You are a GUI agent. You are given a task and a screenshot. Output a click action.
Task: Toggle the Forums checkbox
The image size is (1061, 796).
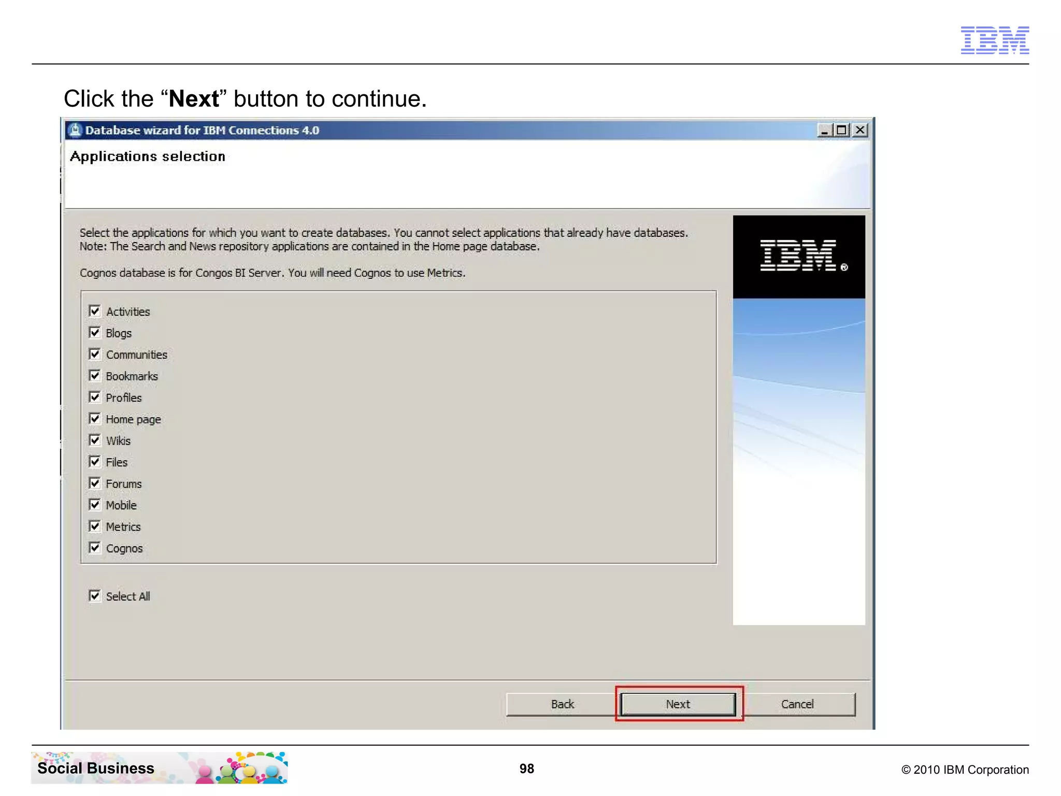coord(95,483)
